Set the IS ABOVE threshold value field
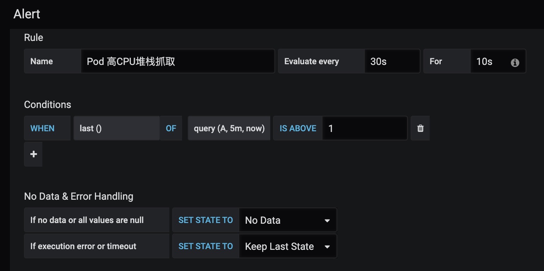This screenshot has height=271, width=544. (364, 128)
